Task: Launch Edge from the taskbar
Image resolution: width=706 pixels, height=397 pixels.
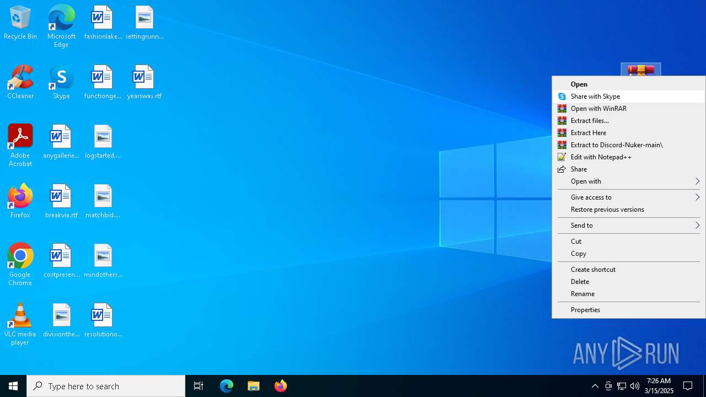Action: pyautogui.click(x=227, y=386)
